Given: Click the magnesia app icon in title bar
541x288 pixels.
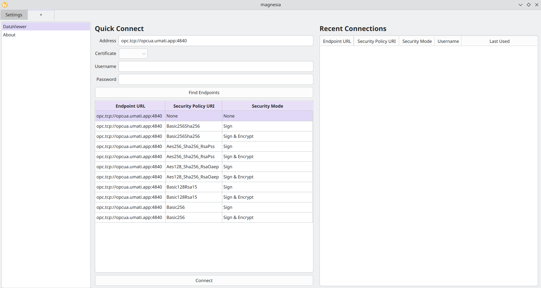Looking at the screenshot, I should pyautogui.click(x=5, y=5).
